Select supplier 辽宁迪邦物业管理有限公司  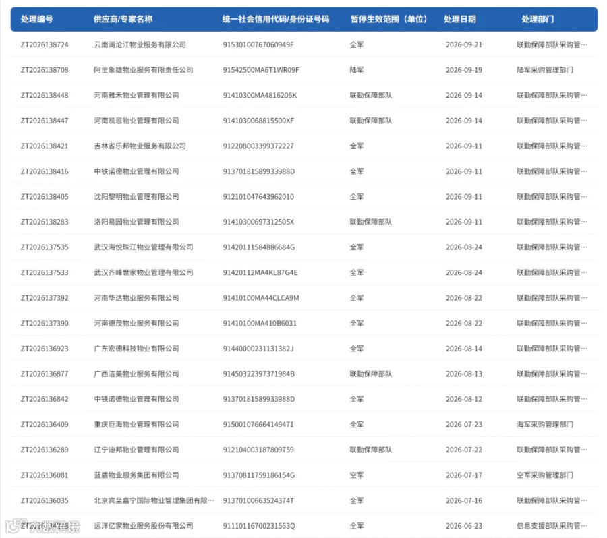coord(136,450)
